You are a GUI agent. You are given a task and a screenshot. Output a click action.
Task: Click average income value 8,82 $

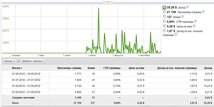pyautogui.click(x=209, y=98)
